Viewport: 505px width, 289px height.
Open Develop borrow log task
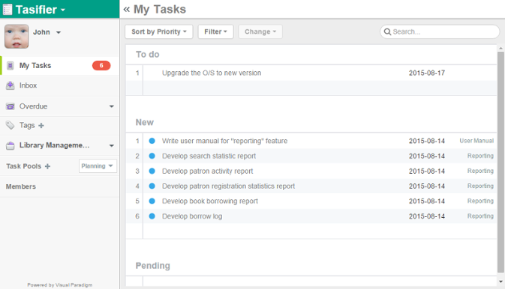coord(192,216)
